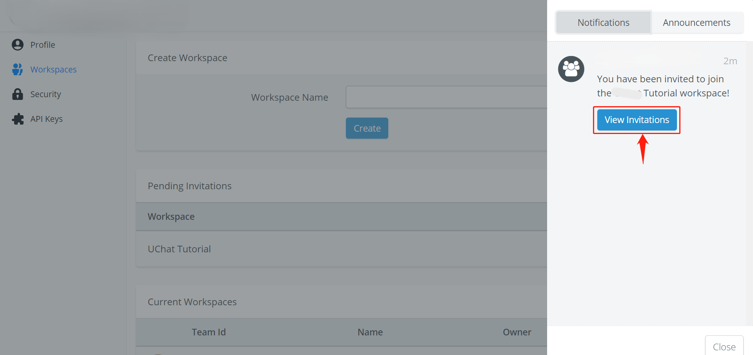Viewport: 753px width, 355px height.
Task: Click the Create workspace button
Action: 367,128
